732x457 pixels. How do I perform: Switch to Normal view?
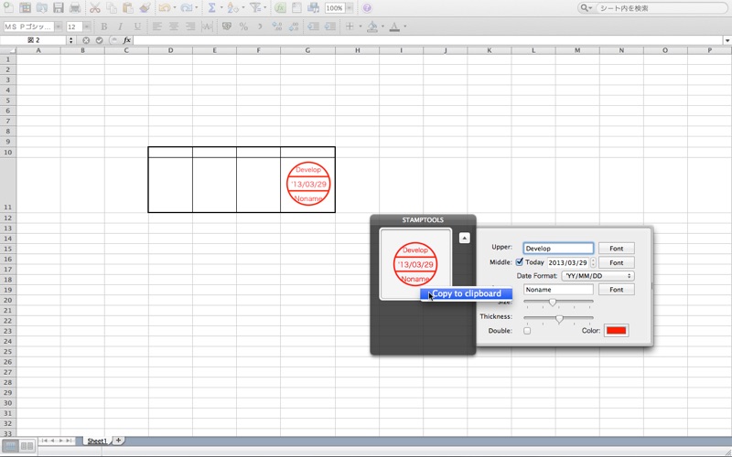point(11,446)
